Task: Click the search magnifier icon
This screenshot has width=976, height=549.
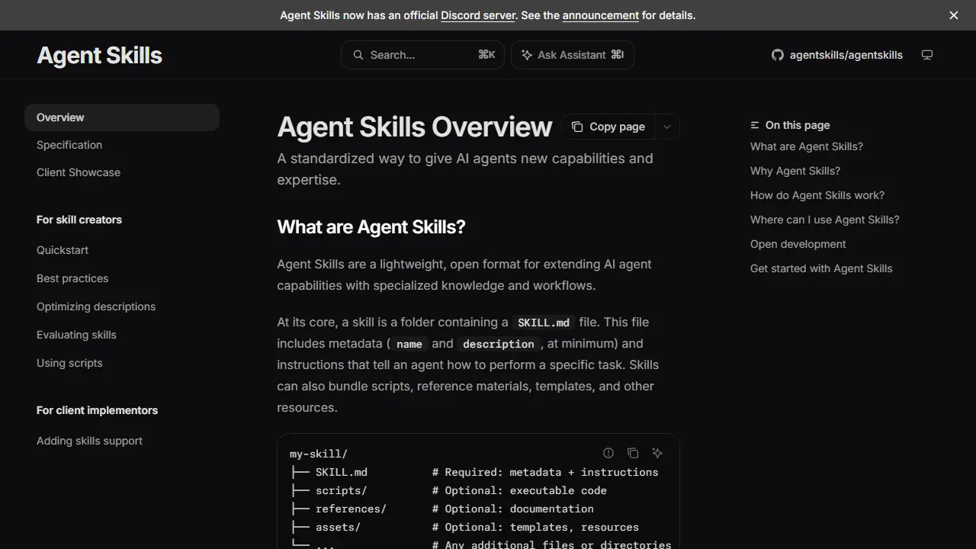Action: (x=358, y=55)
